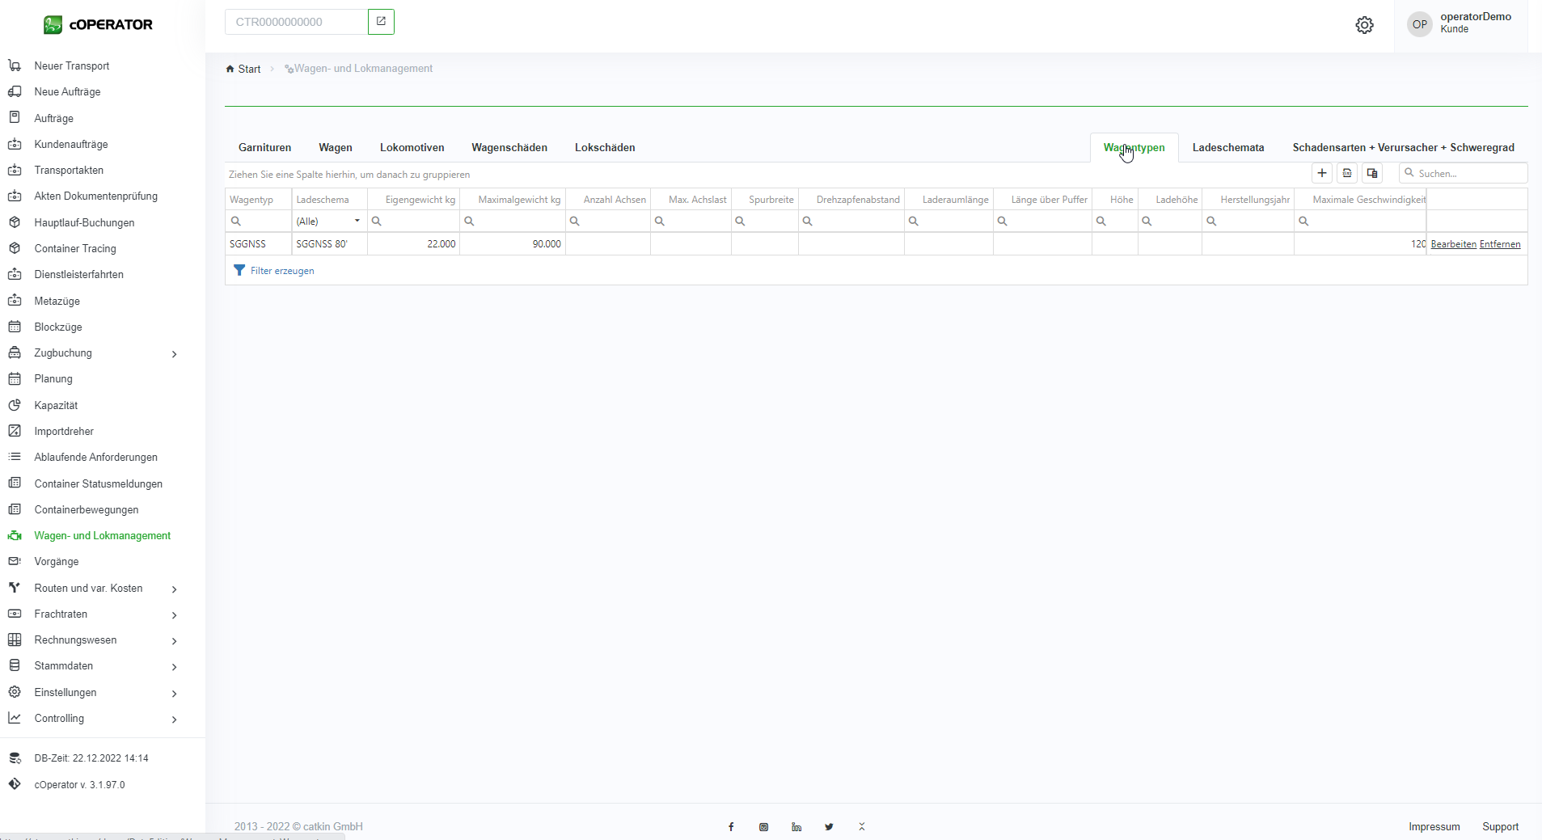Expand the Zugbuchung sidebar menu
The image size is (1542, 840).
point(174,354)
